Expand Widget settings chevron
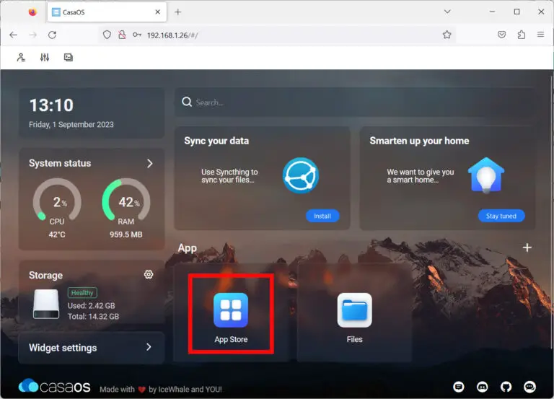Image resolution: width=554 pixels, height=399 pixels. [149, 347]
